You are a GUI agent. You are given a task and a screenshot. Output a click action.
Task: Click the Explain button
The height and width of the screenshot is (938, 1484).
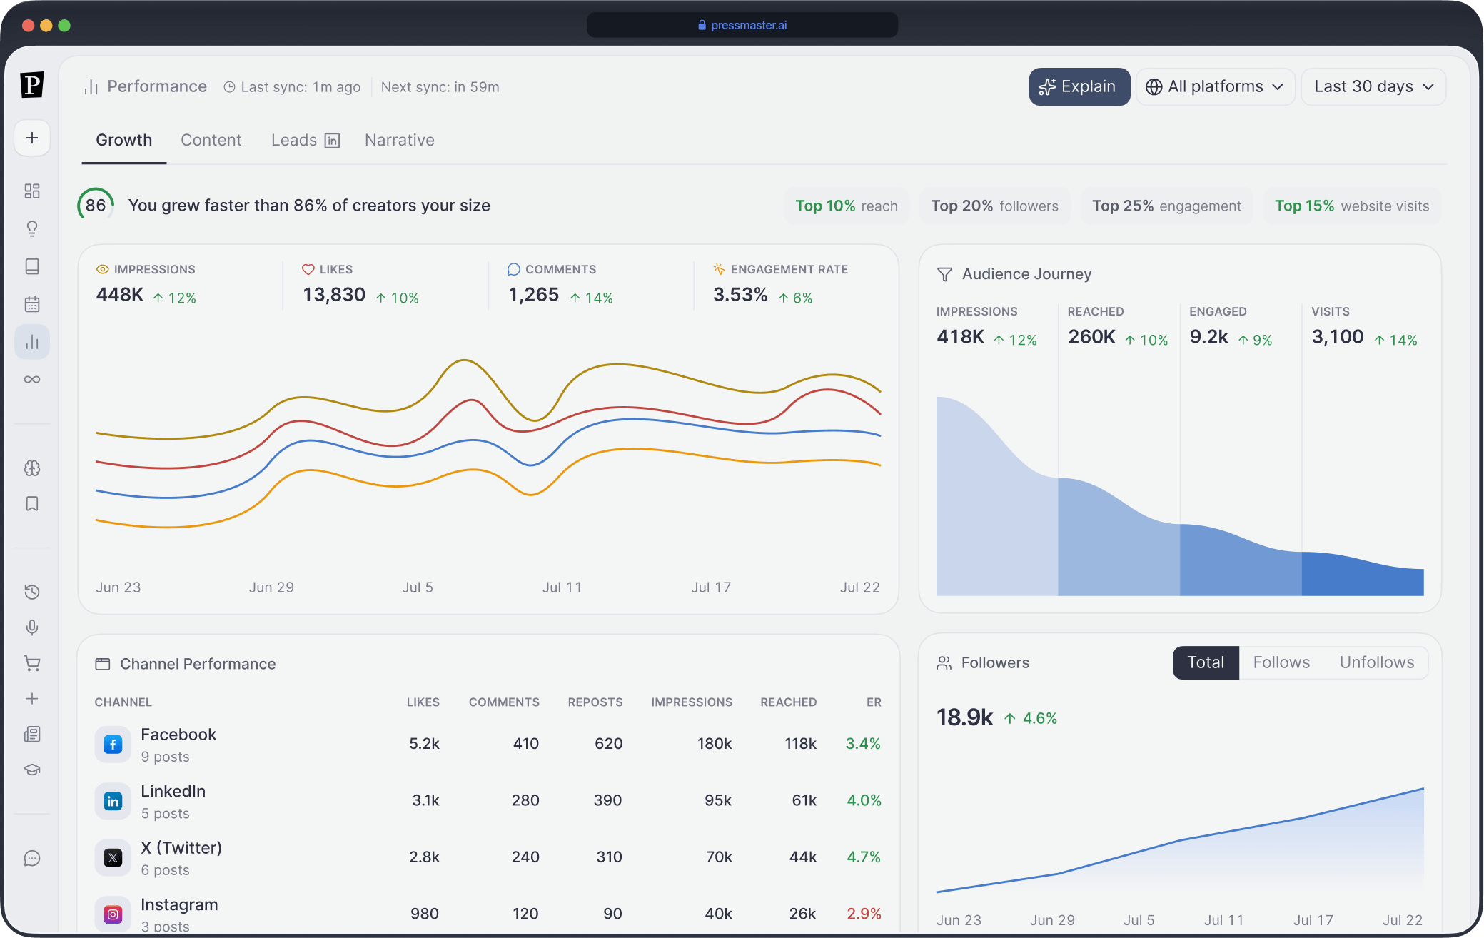[1079, 86]
